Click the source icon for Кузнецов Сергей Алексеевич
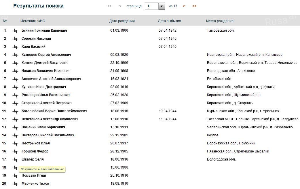Screen dimensions: 300x189 (15, 55)
